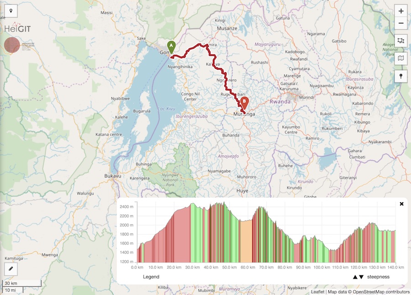Click the Bukavu city label on map
Image resolution: width=411 pixels, height=295 pixels.
112,176
